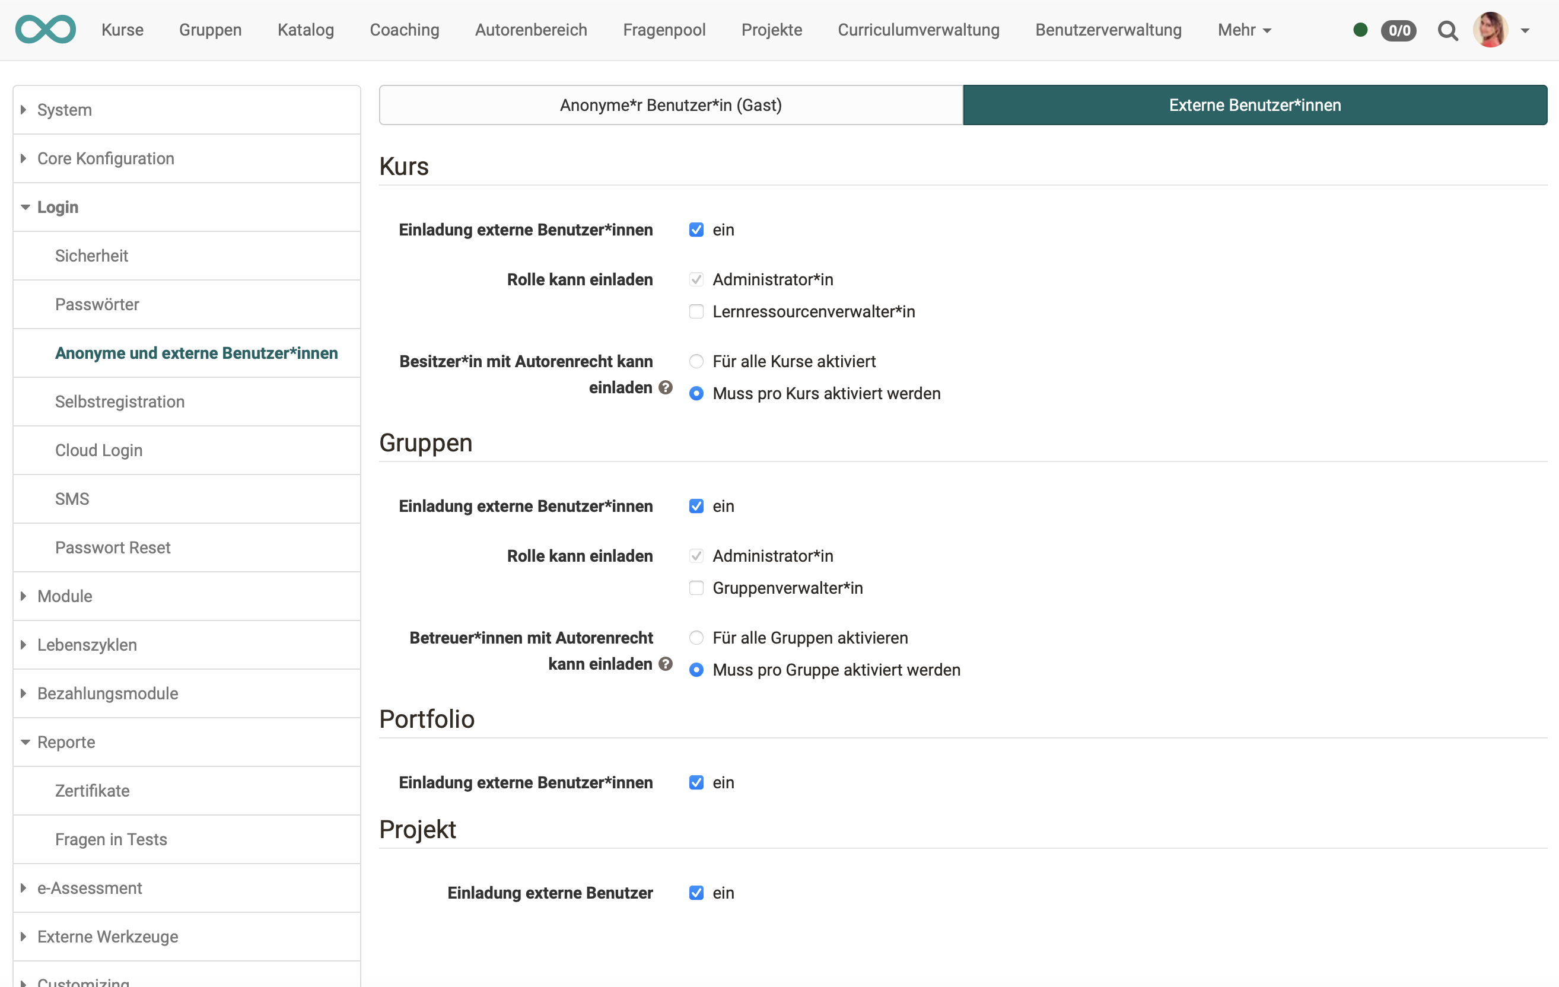Expand the Module section
Screen dimensions: 1559x987
click(64, 596)
